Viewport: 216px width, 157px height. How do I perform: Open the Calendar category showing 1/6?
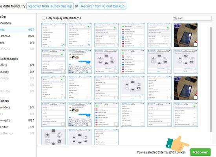point(17,127)
